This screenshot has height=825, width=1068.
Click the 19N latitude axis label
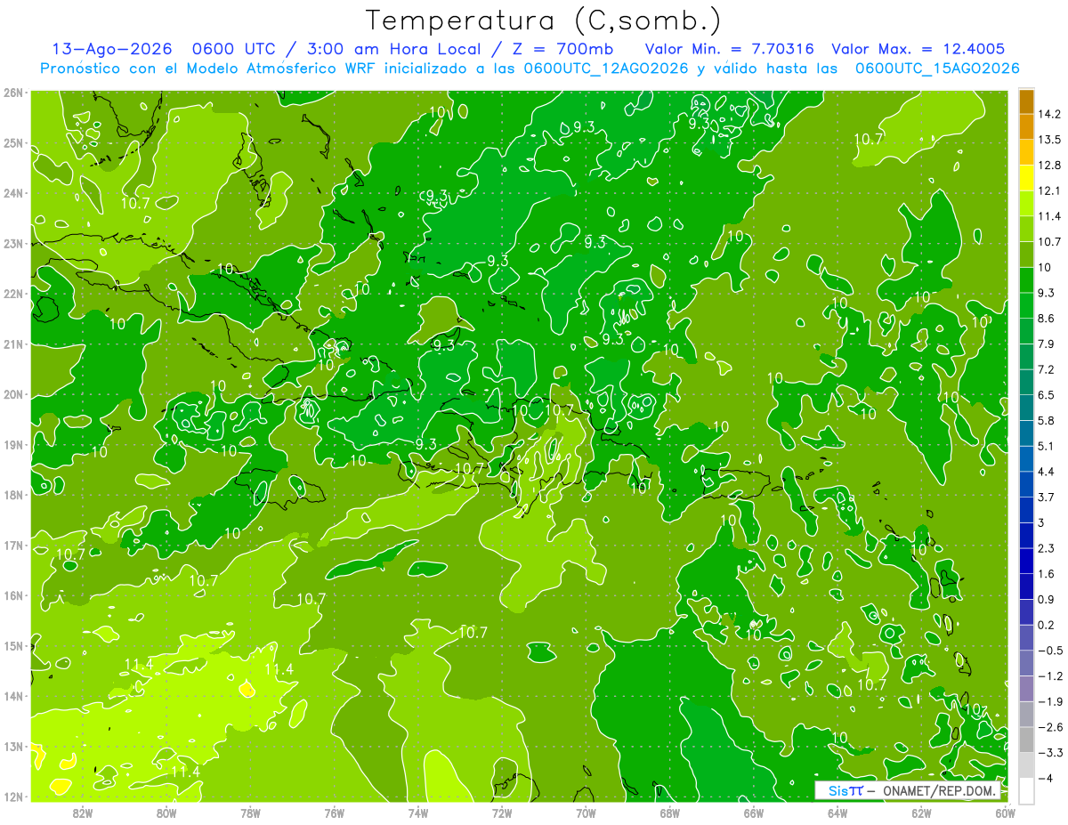coord(12,444)
